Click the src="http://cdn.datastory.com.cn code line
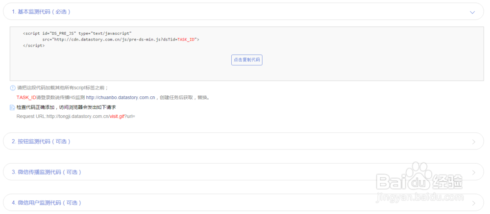Image resolution: width=490 pixels, height=214 pixels. (x=121, y=40)
